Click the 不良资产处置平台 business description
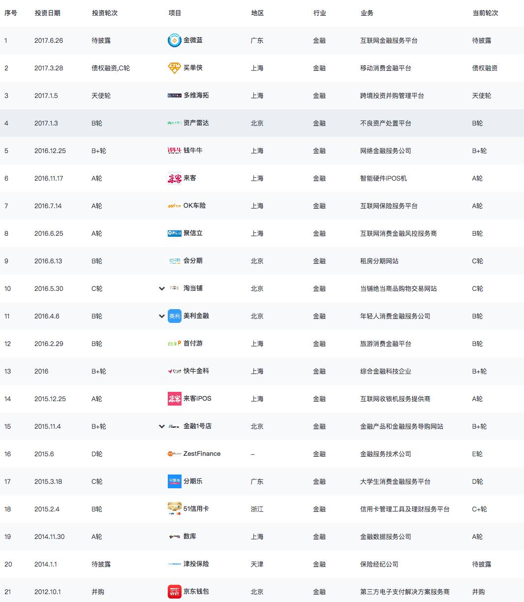The width and height of the screenshot is (524, 602). 386,123
